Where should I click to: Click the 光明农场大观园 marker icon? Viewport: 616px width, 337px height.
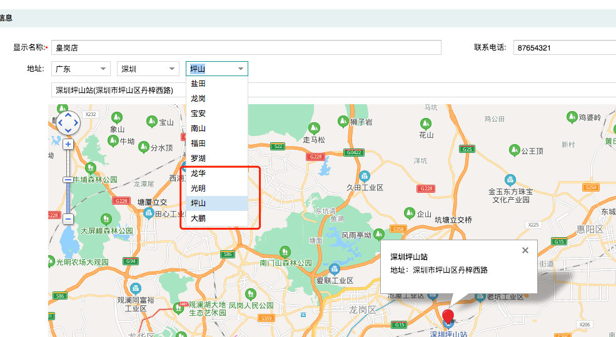[x=51, y=261]
